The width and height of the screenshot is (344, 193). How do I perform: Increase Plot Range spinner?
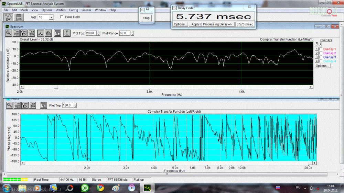click(x=132, y=32)
